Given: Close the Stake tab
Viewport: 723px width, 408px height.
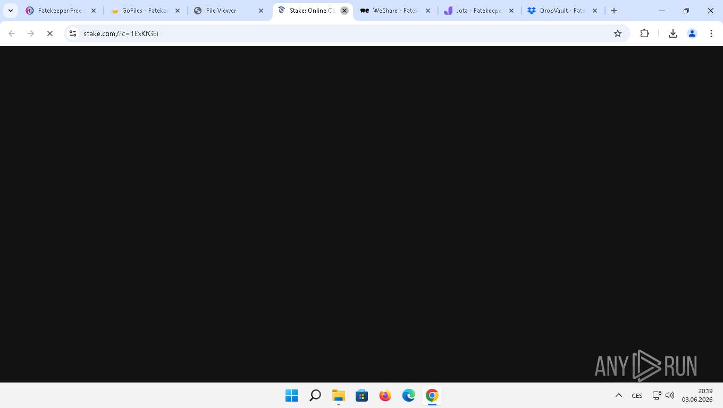Looking at the screenshot, I should (344, 11).
